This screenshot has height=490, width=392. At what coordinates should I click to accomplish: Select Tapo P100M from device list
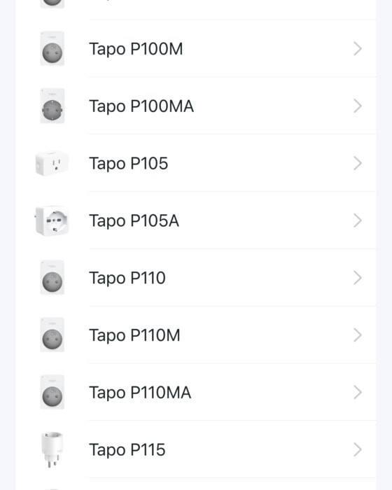click(x=196, y=49)
